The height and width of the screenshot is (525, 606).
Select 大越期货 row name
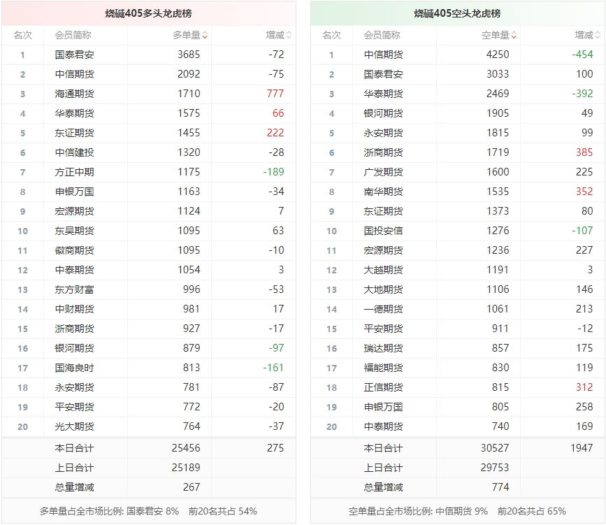pyautogui.click(x=383, y=271)
